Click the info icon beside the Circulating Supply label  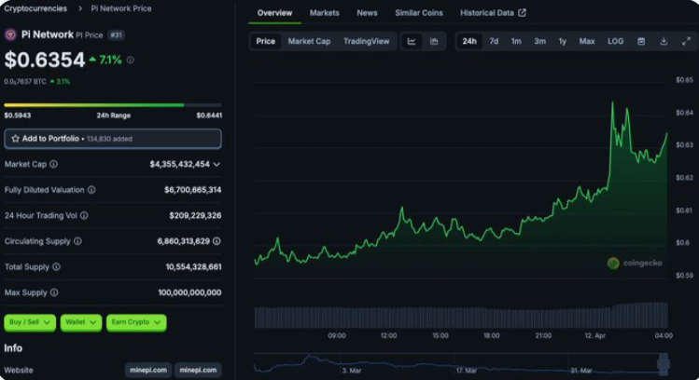pyautogui.click(x=77, y=241)
